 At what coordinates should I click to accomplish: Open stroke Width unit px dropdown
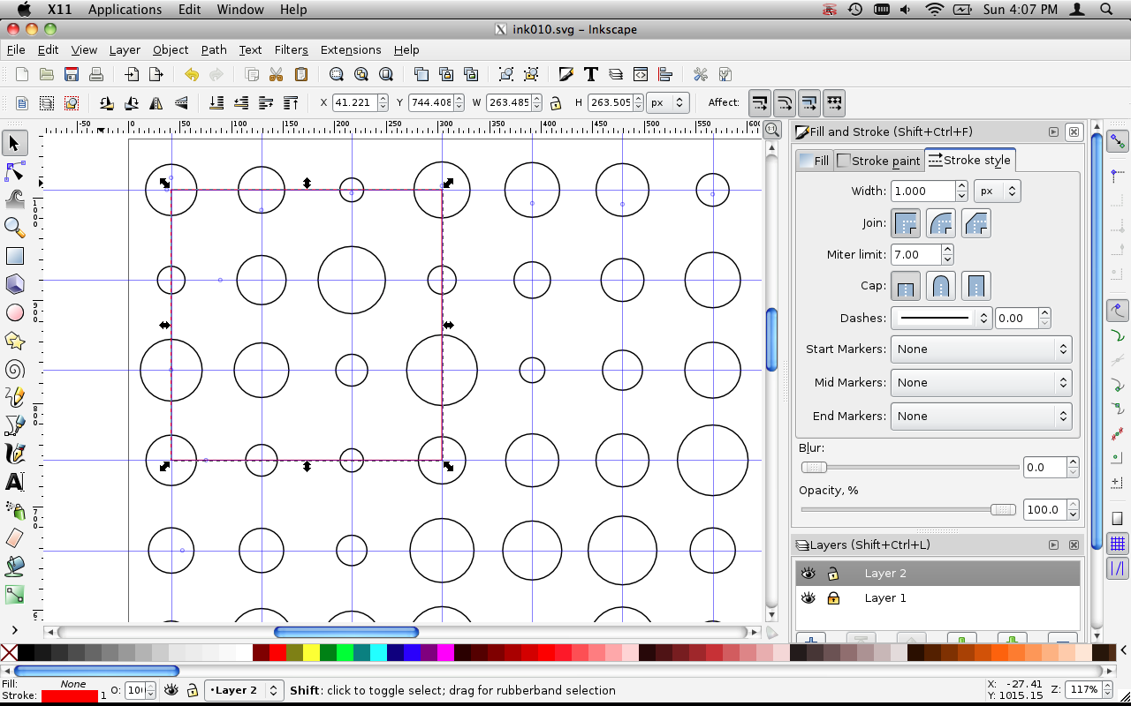(997, 191)
